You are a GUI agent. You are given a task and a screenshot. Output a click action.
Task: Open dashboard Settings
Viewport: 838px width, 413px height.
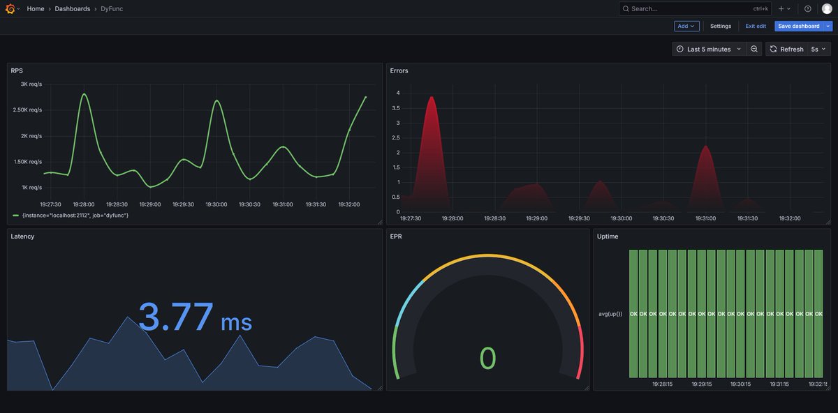721,26
